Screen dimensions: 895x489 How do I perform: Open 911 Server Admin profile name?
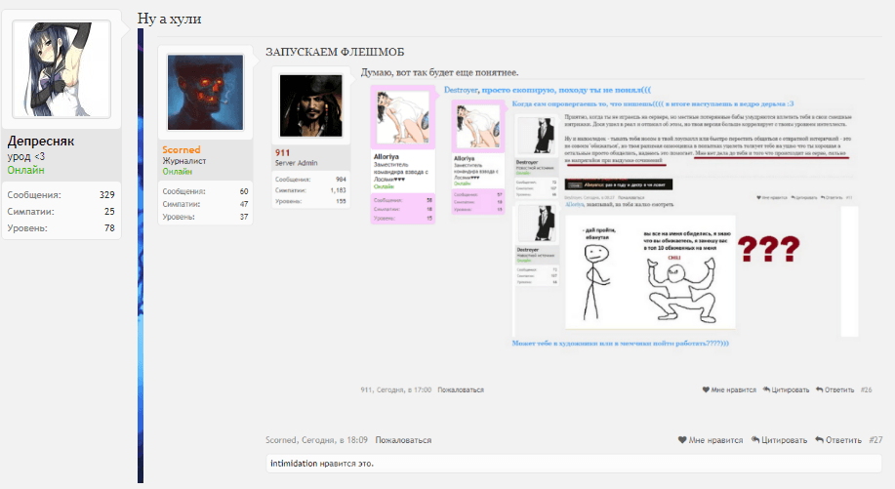pyautogui.click(x=282, y=152)
